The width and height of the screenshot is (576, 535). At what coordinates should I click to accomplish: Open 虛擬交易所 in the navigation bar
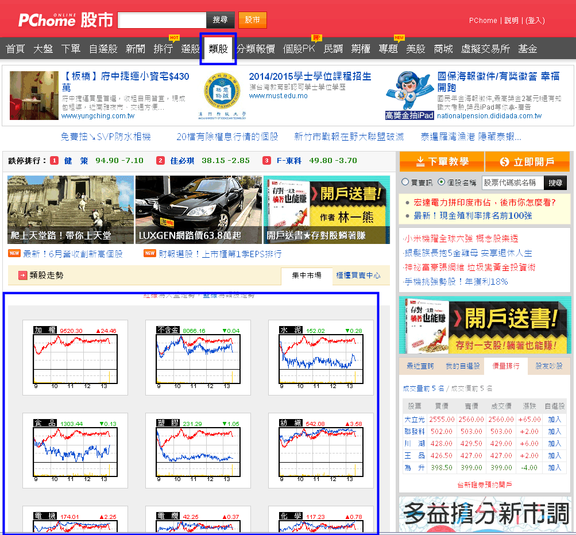coord(485,48)
